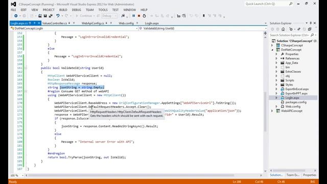Open the 100 % zoom dropdown
The image size is (327, 184).
coord(22,175)
